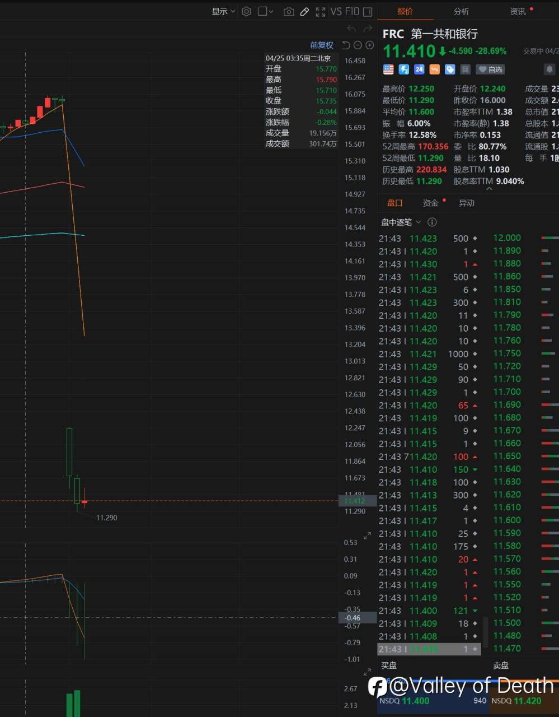
Task: Open tick-by-tick info icon
Action: (x=432, y=222)
